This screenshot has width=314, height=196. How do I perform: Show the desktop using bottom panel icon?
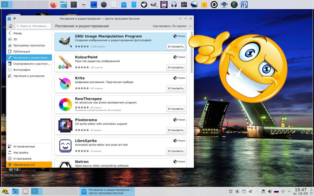tap(25, 192)
